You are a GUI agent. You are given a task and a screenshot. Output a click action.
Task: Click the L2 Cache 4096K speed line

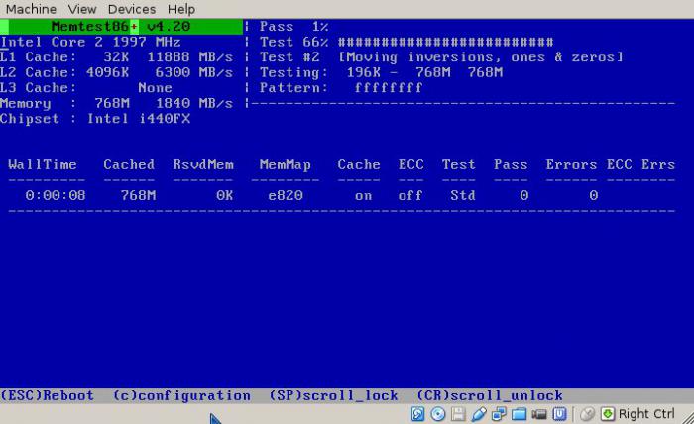pyautogui.click(x=116, y=73)
